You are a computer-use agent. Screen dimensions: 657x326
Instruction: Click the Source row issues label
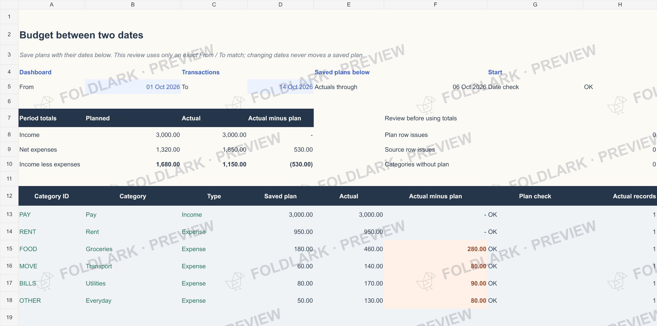click(x=410, y=149)
